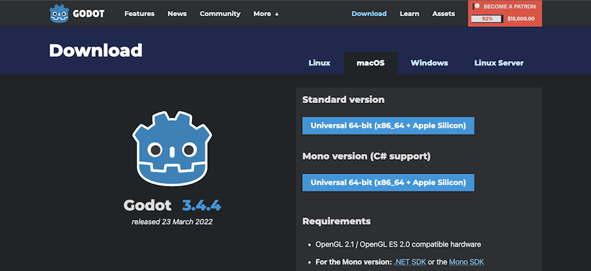Switch to the Windows download tab
591x271 pixels.
tap(429, 63)
